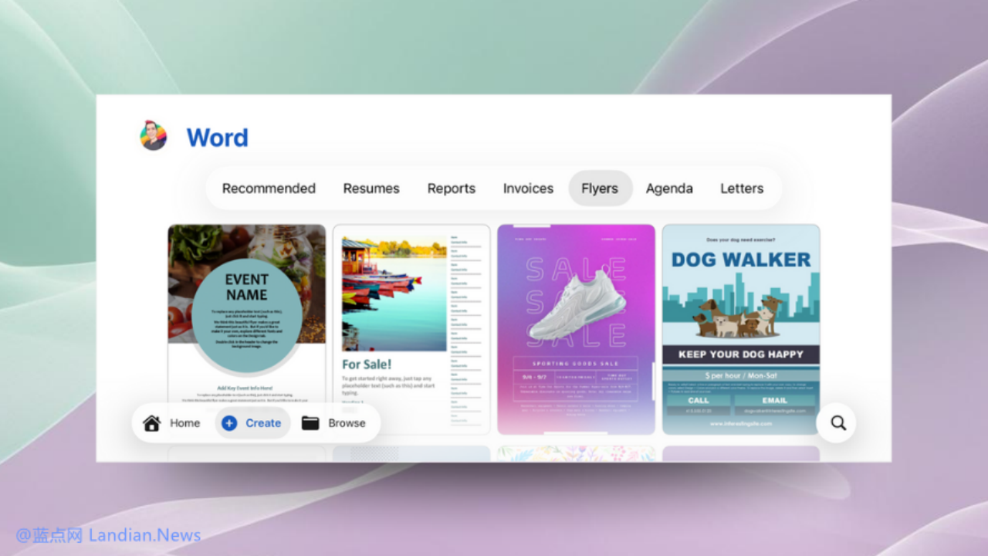This screenshot has height=556, width=988.
Task: Select the Recommended tab
Action: pyautogui.click(x=269, y=188)
